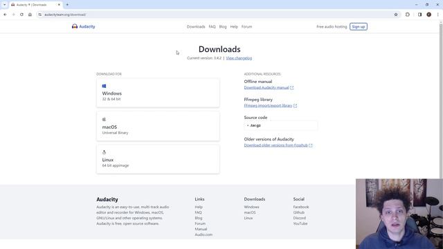The height and width of the screenshot is (249, 443).
Task: Reload the page with the refresh icon
Action: (21, 15)
